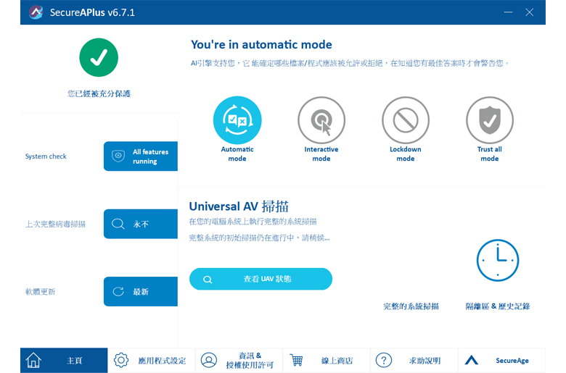Open the SecureAge tab
The height and width of the screenshot is (373, 566).
tap(501, 361)
